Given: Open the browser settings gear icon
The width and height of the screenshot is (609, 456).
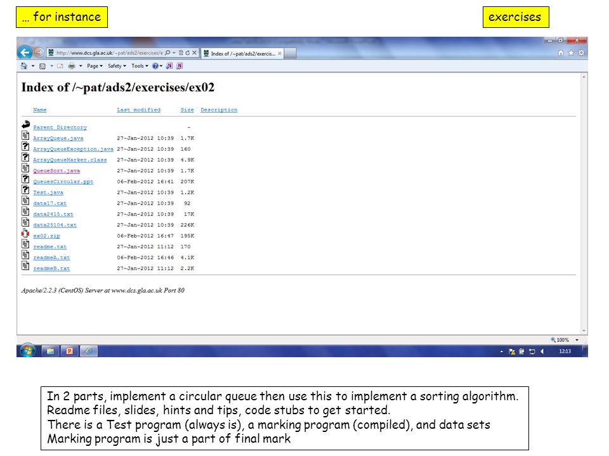Looking at the screenshot, I should pos(581,53).
